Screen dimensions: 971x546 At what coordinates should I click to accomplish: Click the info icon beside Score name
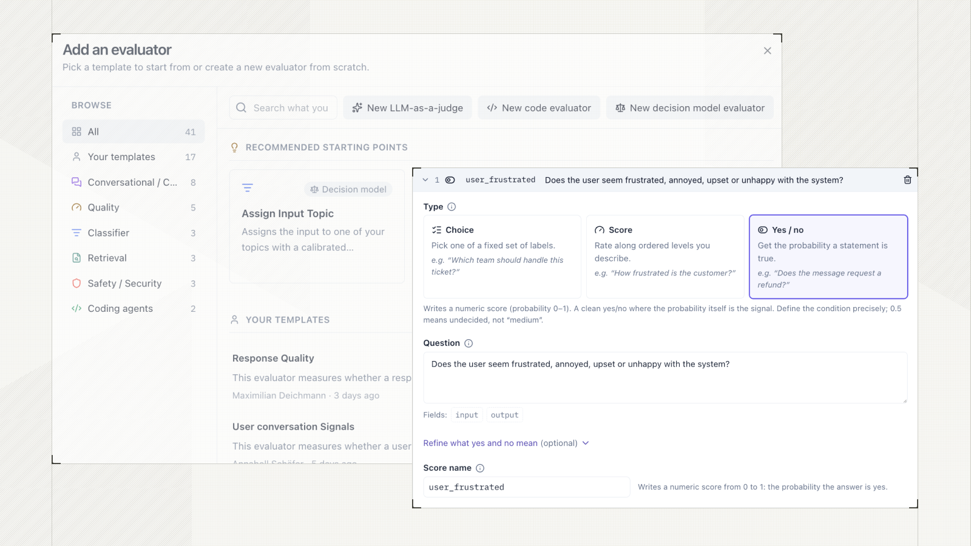coord(480,468)
